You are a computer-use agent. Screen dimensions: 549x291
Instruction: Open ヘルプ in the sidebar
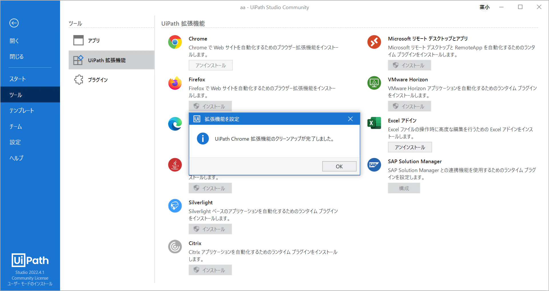click(x=30, y=158)
